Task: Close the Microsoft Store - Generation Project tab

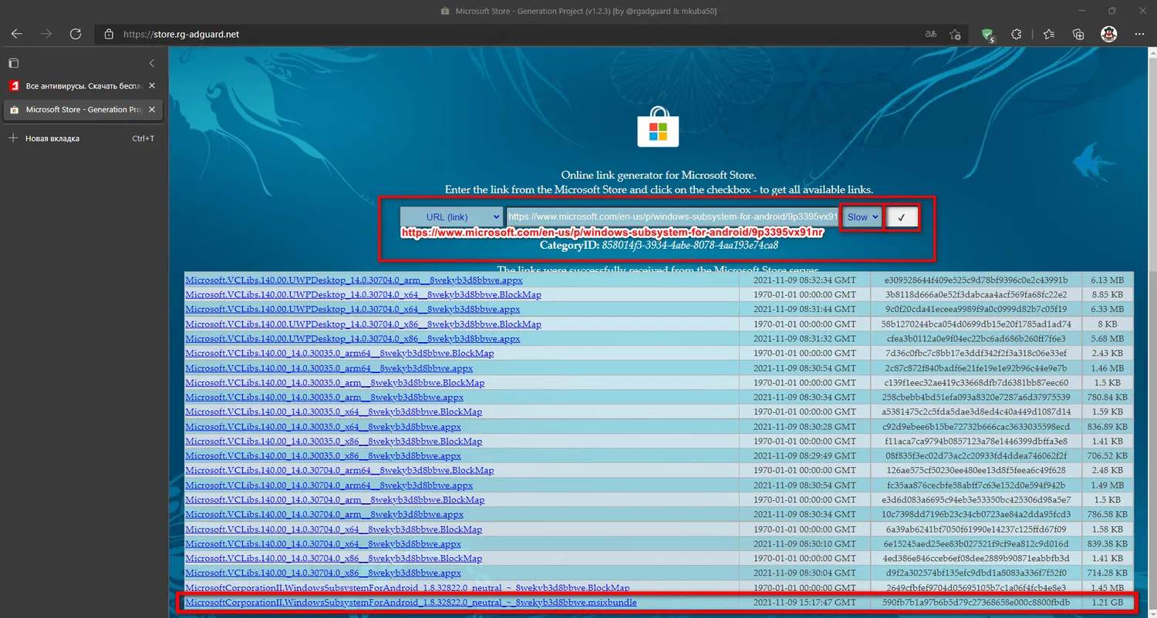Action: click(x=152, y=109)
